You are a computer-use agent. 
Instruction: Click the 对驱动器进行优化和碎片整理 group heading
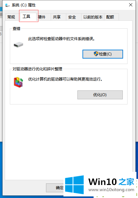[x=37, y=69]
